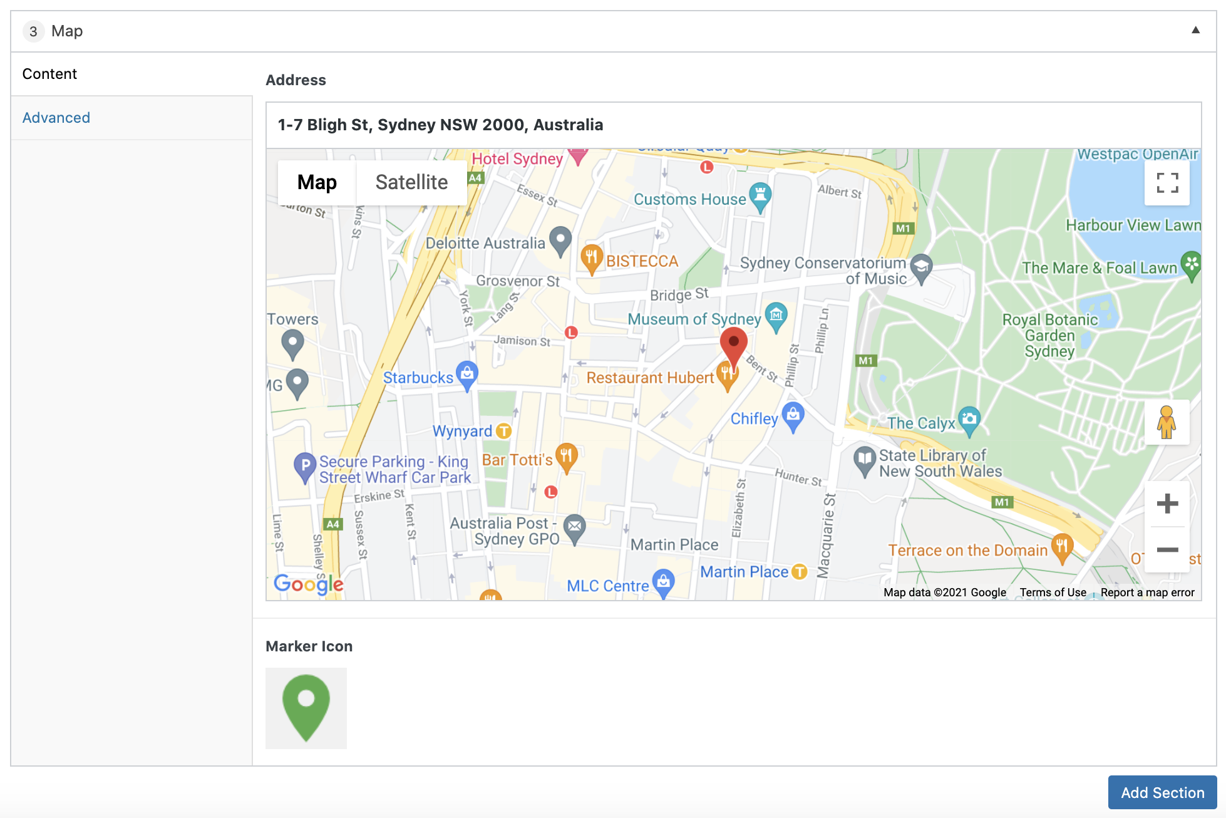The width and height of the screenshot is (1226, 818).
Task: Click the Grosvenor St label
Action: [518, 281]
